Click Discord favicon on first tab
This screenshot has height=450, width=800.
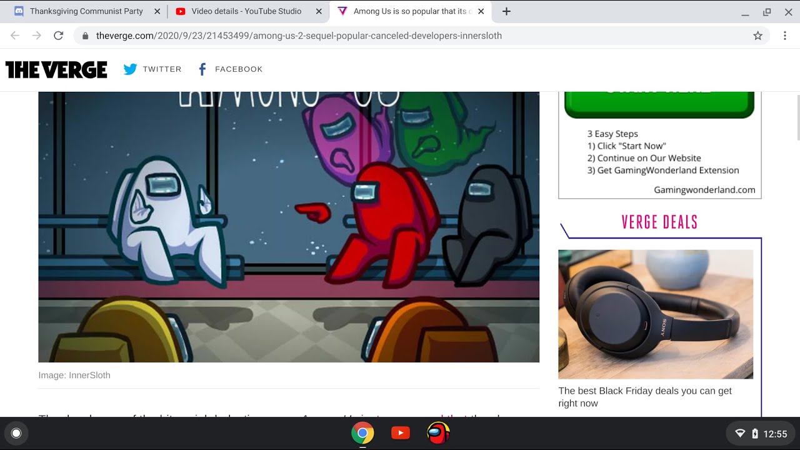[x=19, y=11]
